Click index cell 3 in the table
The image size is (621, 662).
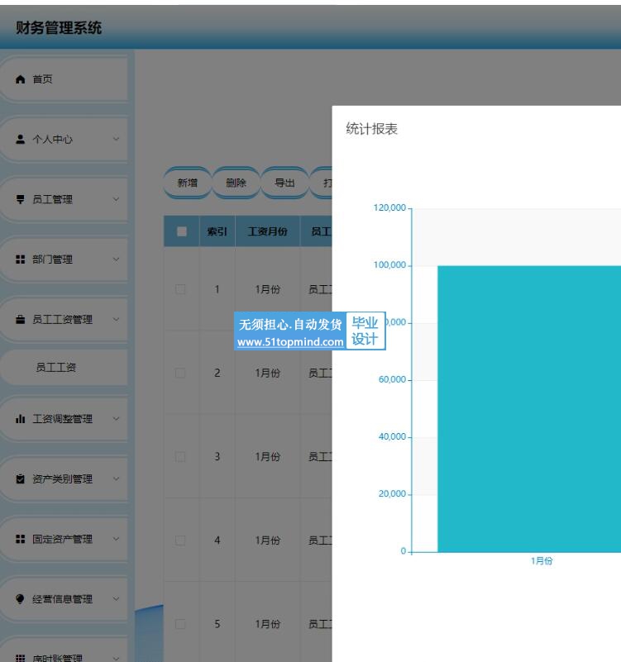(x=217, y=456)
